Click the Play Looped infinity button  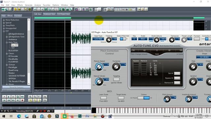[22, 97]
